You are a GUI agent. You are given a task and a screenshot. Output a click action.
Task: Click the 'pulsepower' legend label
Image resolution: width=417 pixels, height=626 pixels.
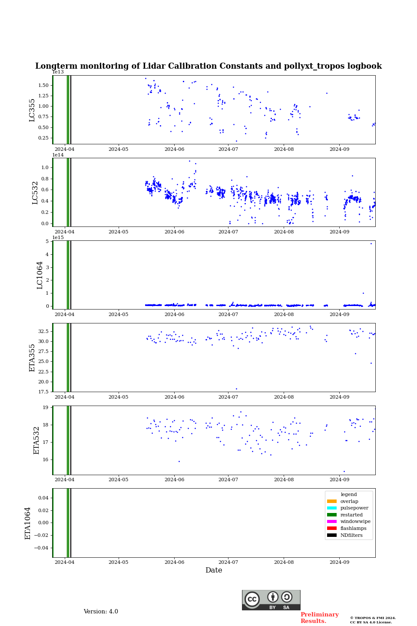pyautogui.click(x=354, y=508)
